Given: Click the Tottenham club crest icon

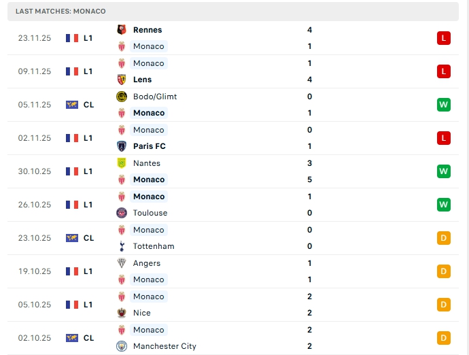Looking at the screenshot, I should coord(122,246).
